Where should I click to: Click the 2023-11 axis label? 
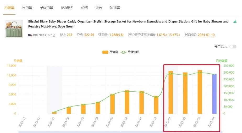coord(22,122)
